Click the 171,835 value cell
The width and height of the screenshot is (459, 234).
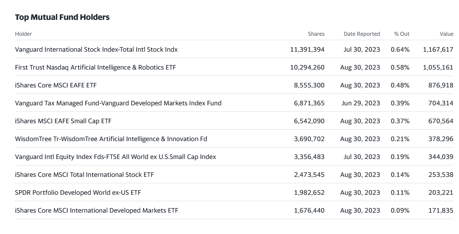coord(438,210)
